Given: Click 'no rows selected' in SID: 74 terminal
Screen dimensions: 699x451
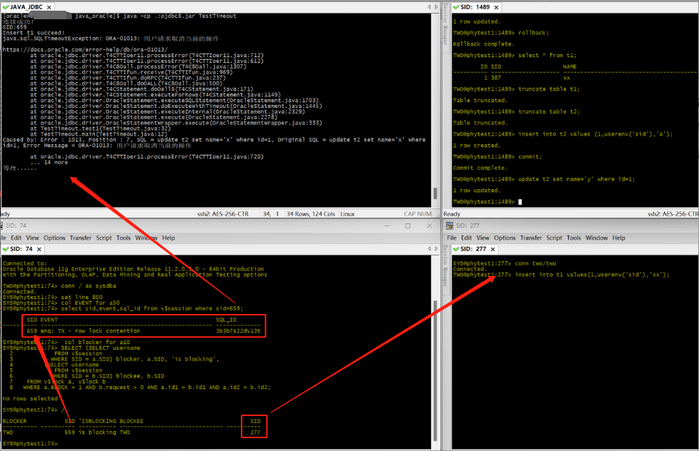Looking at the screenshot, I should click(x=30, y=398).
